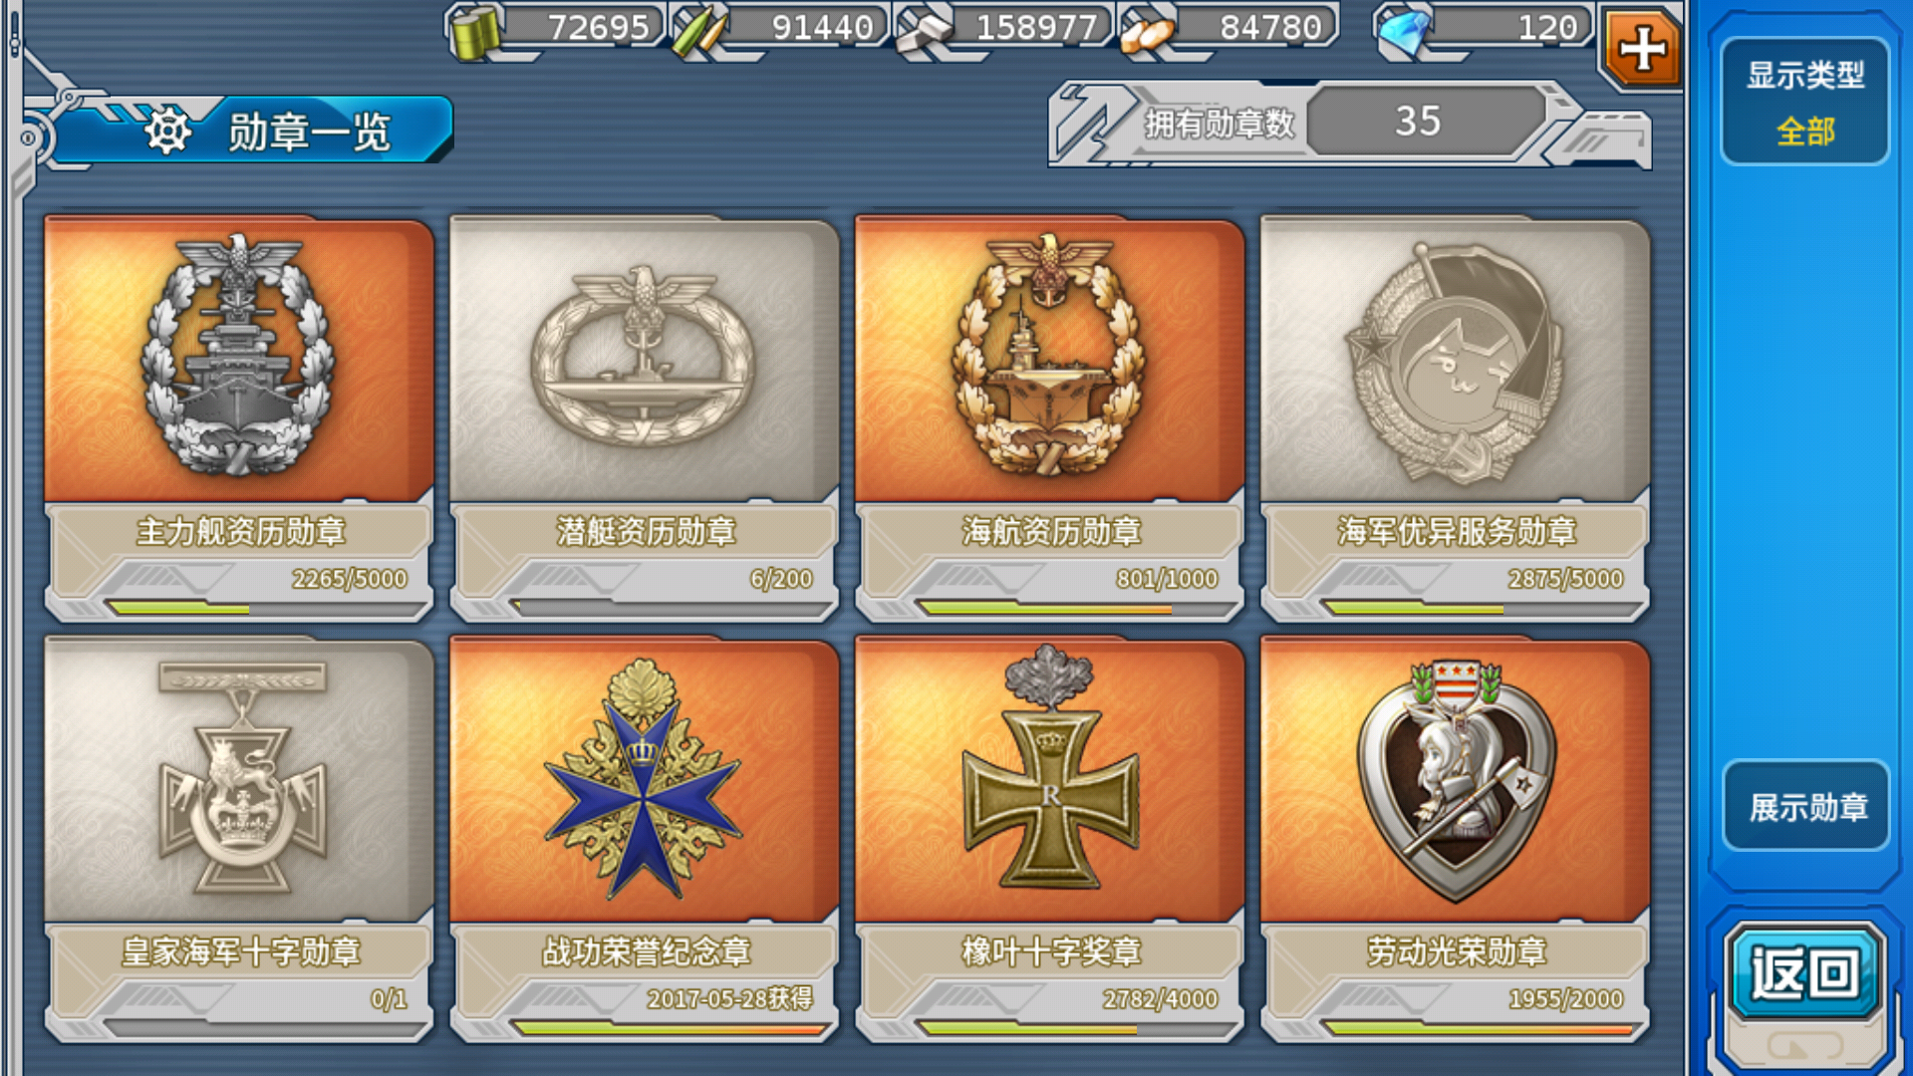The height and width of the screenshot is (1076, 1913).
Task: Open the 海军优异服务勋章 cat medal
Action: (x=1455, y=418)
